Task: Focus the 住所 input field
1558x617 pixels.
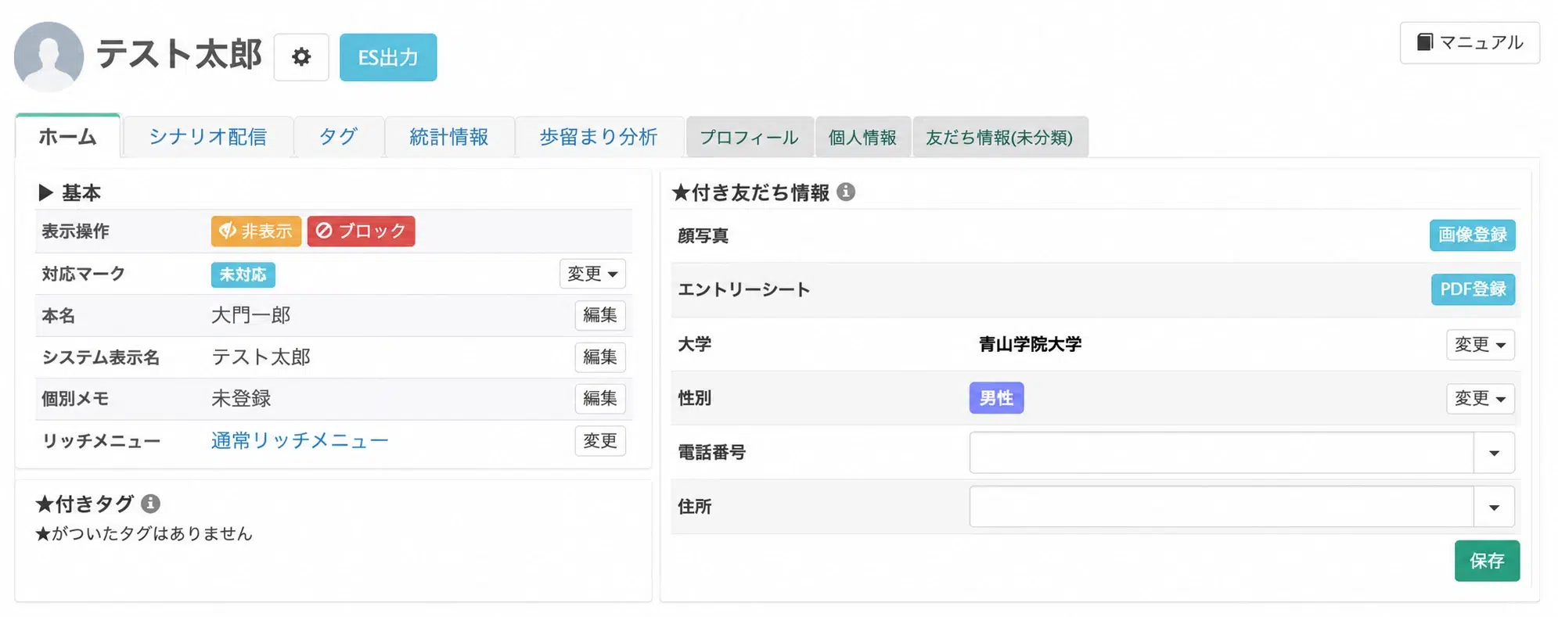Action: point(1222,507)
